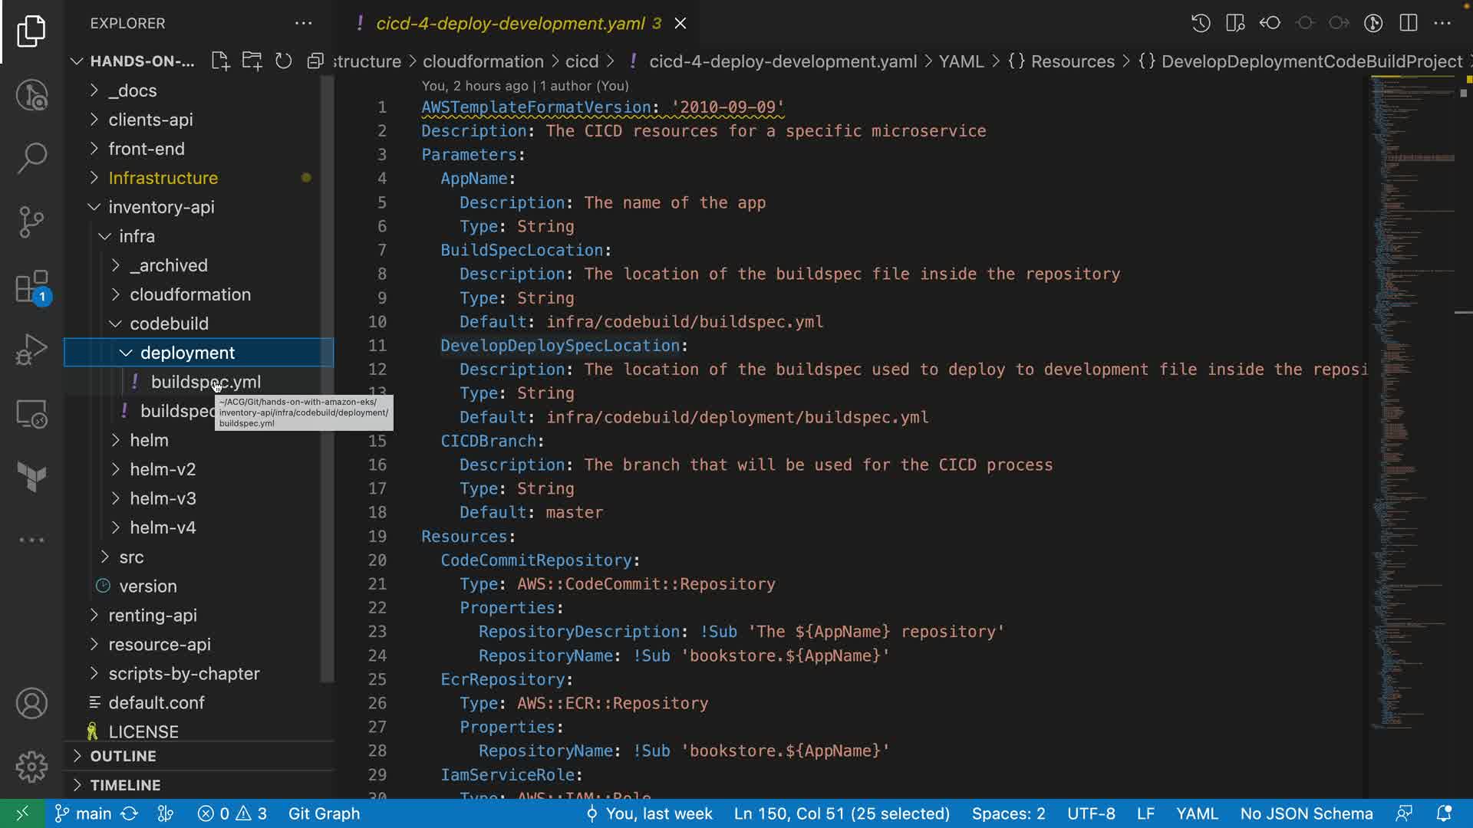The image size is (1473, 828).
Task: Click the split editor right icon
Action: click(x=1408, y=23)
